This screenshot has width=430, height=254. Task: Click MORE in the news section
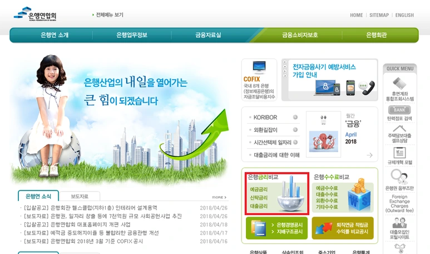[x=219, y=197]
